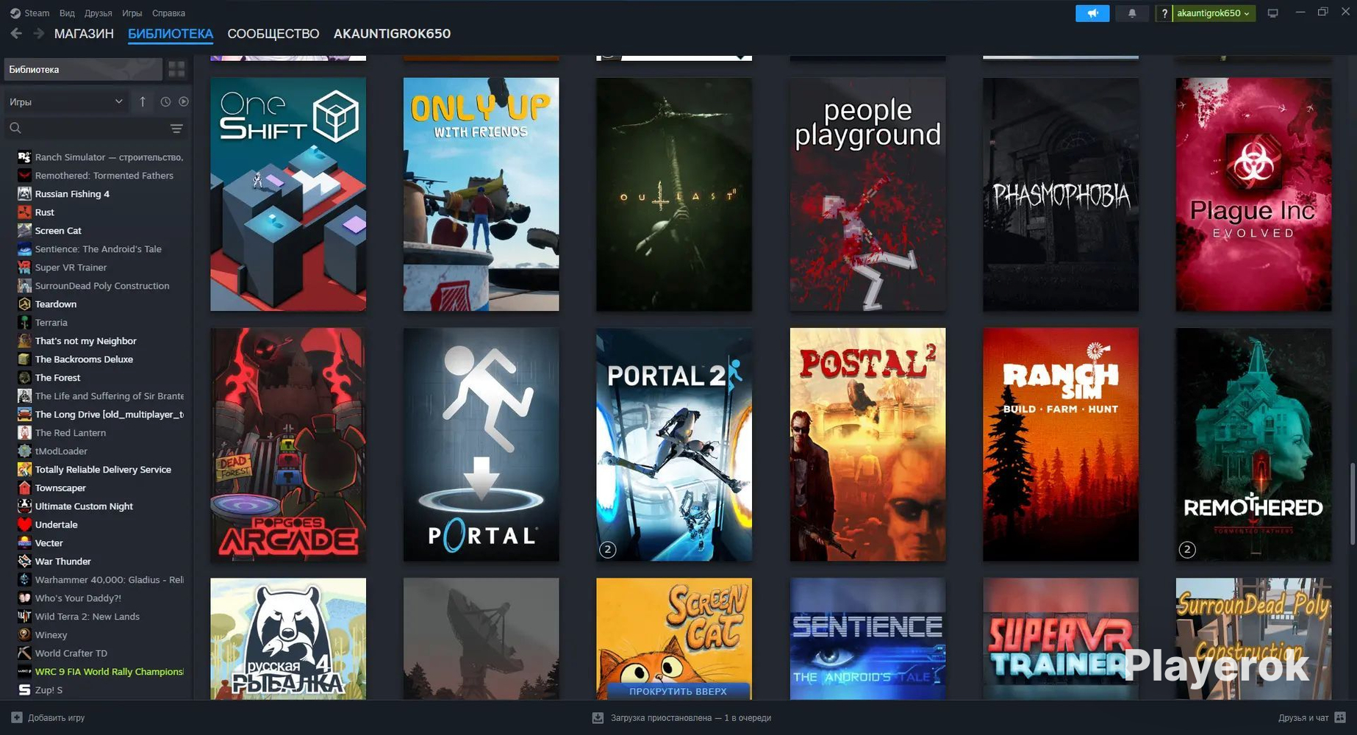The height and width of the screenshot is (735, 1357).
Task: Switch to the МАГАЗИН tab
Action: [84, 34]
